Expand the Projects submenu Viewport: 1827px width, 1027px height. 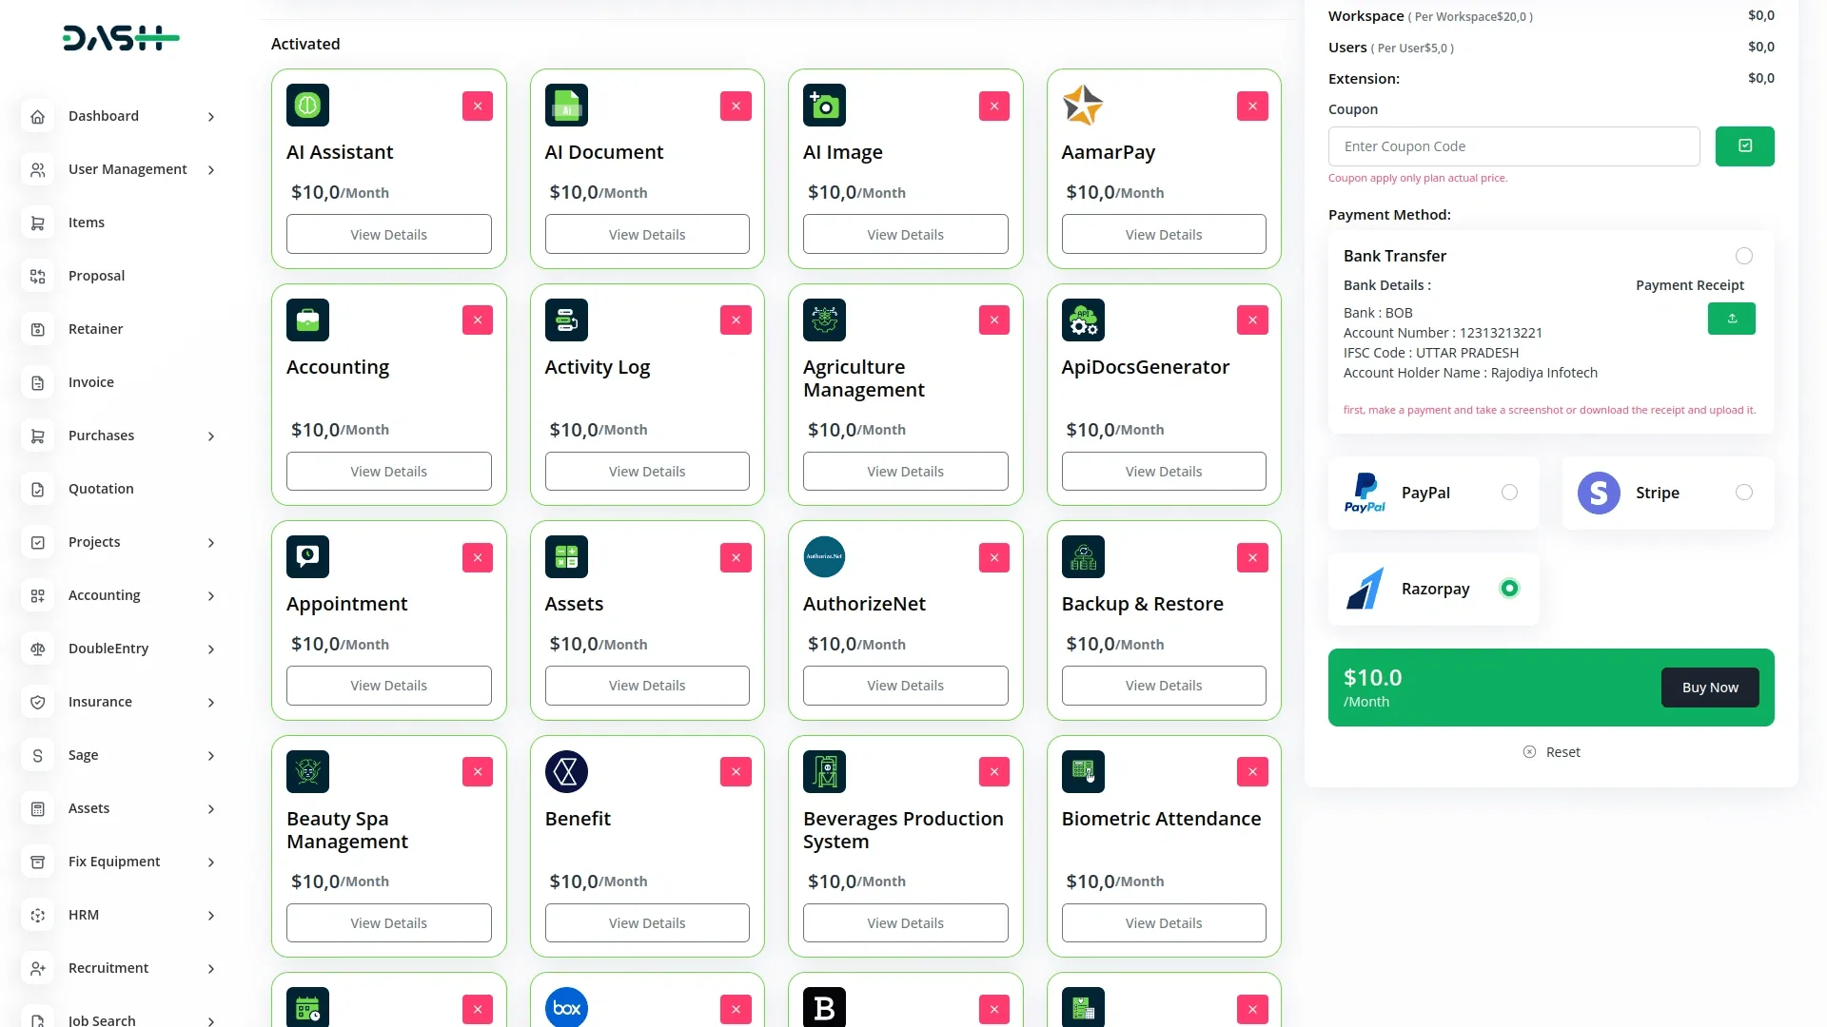(93, 542)
